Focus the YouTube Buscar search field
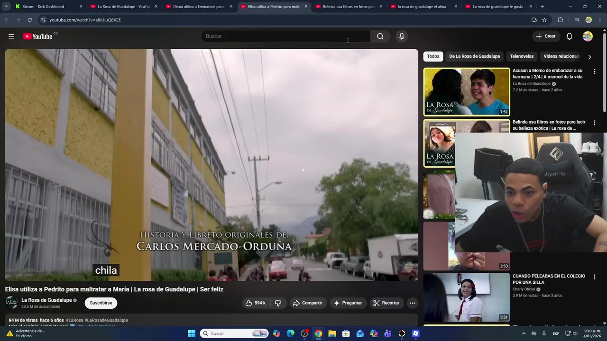Viewport: 607px width, 341px height. [285, 36]
